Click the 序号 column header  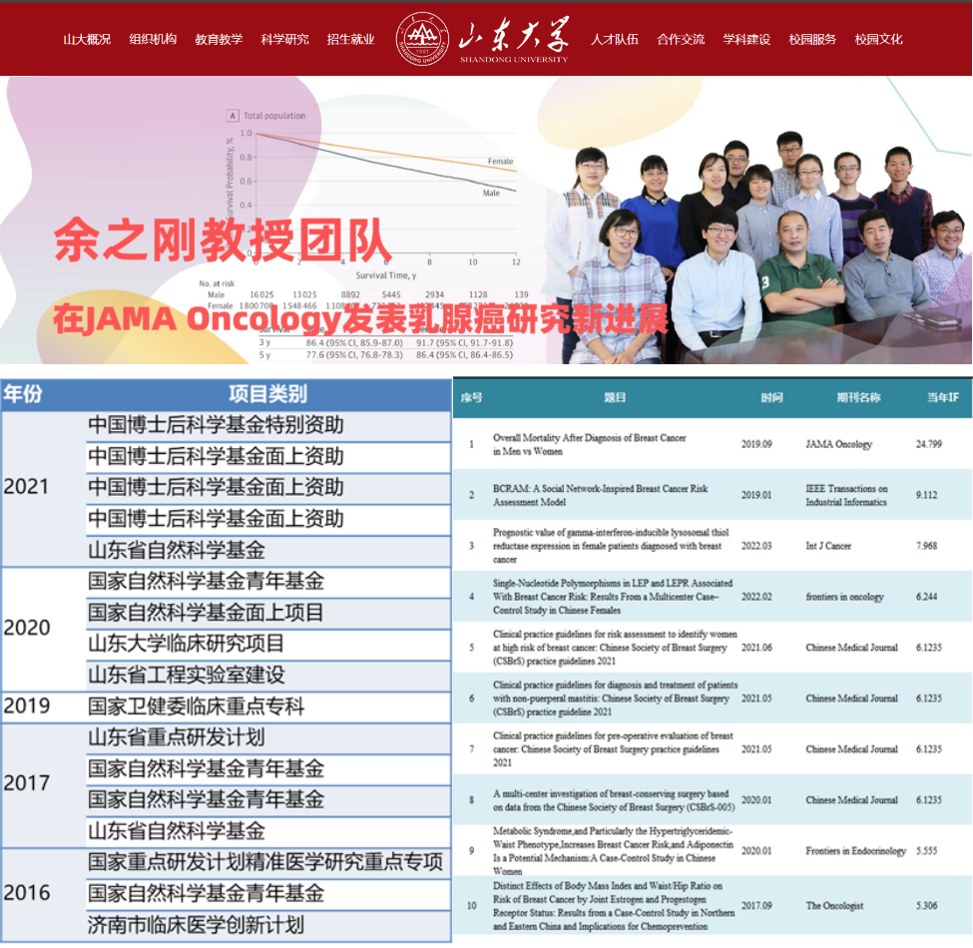[x=472, y=398]
